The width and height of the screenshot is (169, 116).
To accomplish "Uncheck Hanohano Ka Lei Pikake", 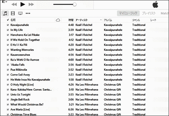I will coord(8,35).
